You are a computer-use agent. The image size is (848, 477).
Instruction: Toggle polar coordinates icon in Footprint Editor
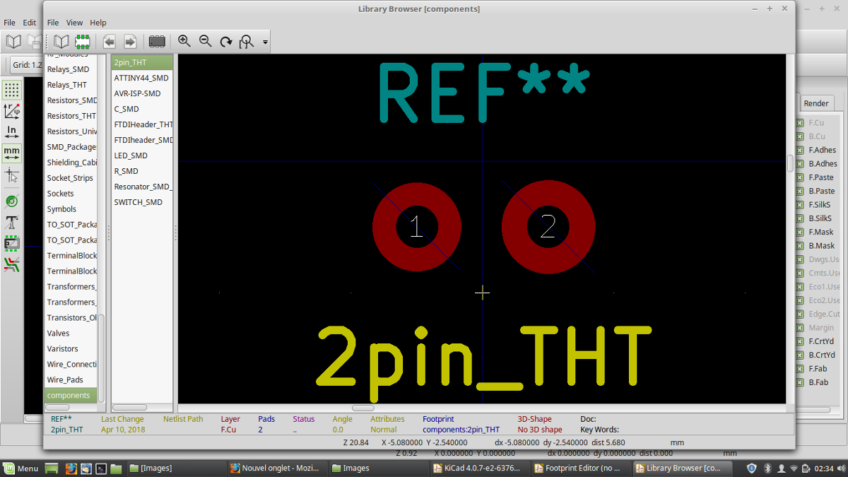click(x=12, y=111)
